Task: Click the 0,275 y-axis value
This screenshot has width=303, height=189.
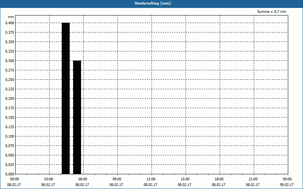Action: 10,70
